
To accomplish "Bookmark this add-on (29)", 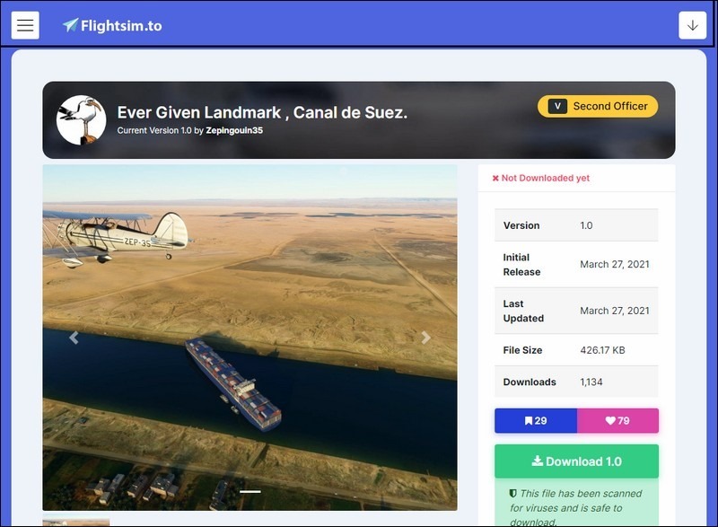I will click(x=535, y=421).
